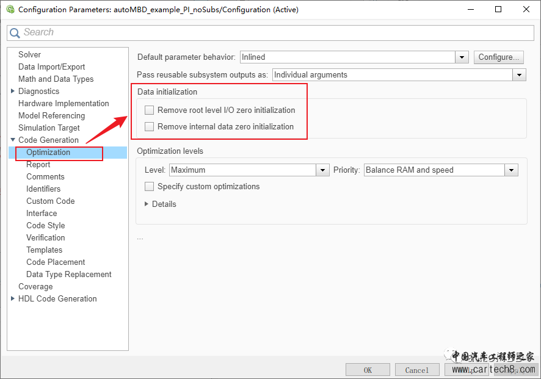Enable Remove internal data zero initialization

149,126
